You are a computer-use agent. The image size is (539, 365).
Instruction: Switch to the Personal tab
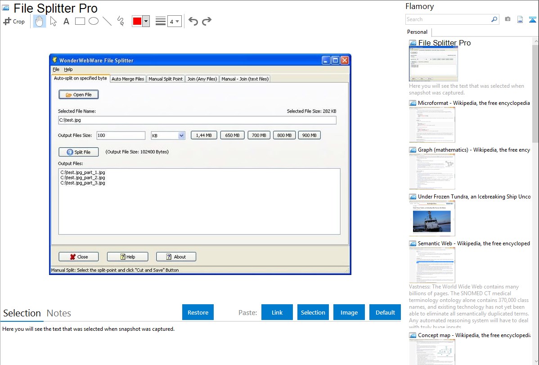[x=418, y=32]
